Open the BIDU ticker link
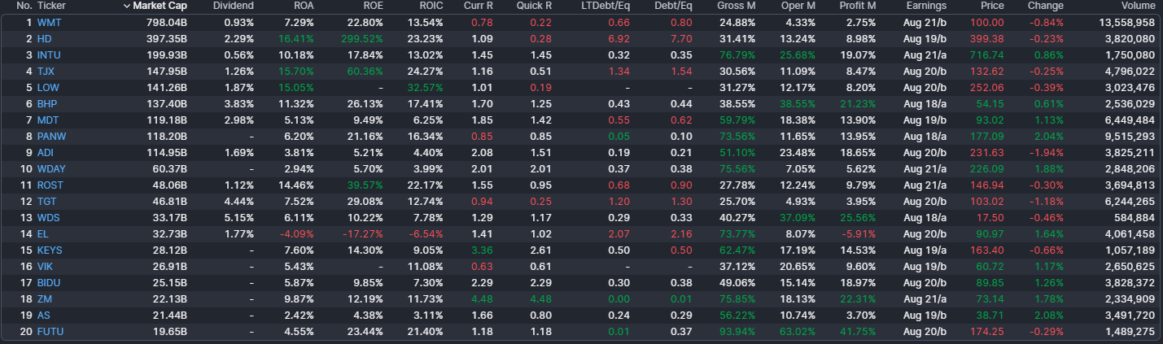 tap(49, 282)
